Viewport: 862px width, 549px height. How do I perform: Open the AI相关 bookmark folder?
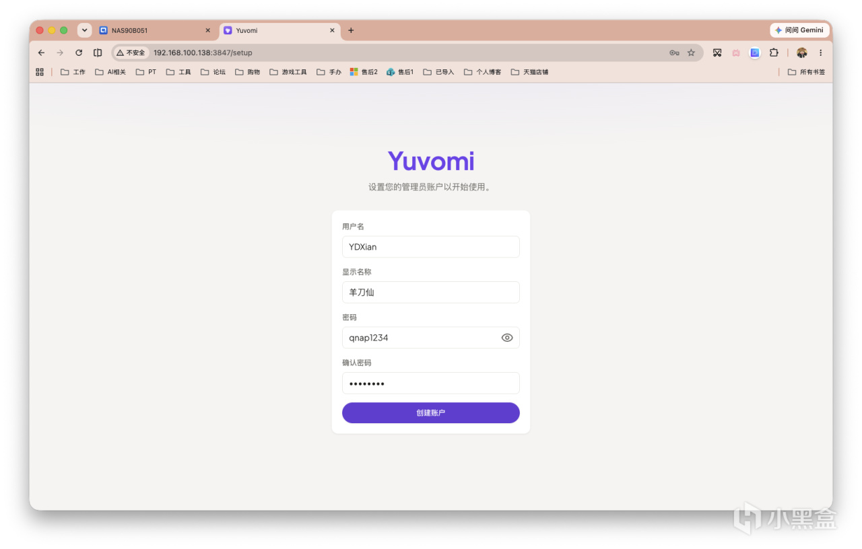click(110, 72)
